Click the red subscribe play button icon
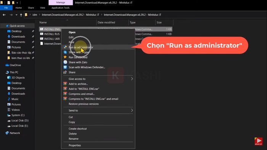Viewport: 267px width, 150px height. [259, 141]
